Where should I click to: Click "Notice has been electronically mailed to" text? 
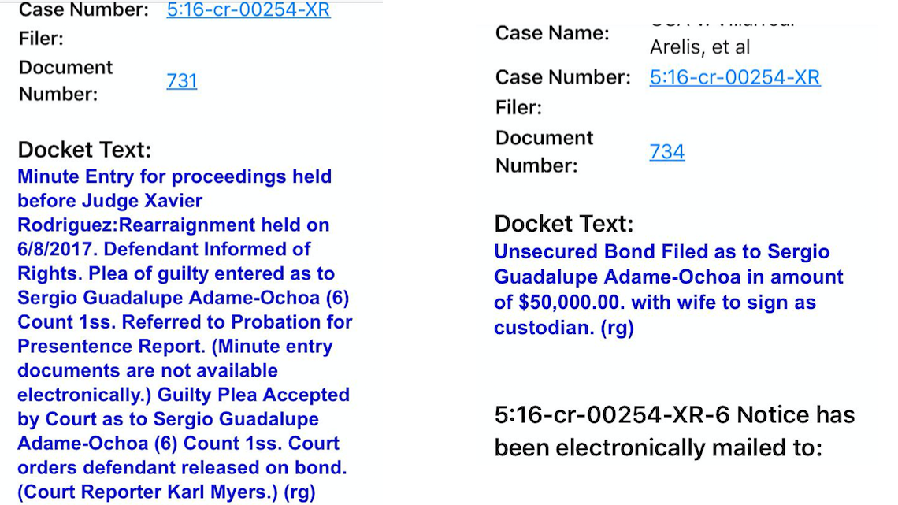674,431
